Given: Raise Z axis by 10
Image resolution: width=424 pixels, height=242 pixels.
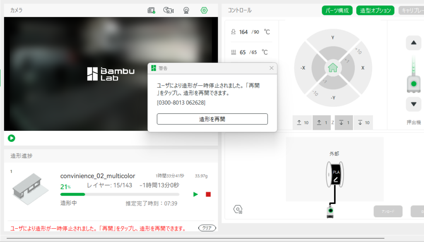Looking at the screenshot, I should point(303,122).
